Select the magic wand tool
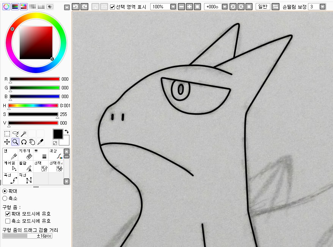 (x=24, y=134)
